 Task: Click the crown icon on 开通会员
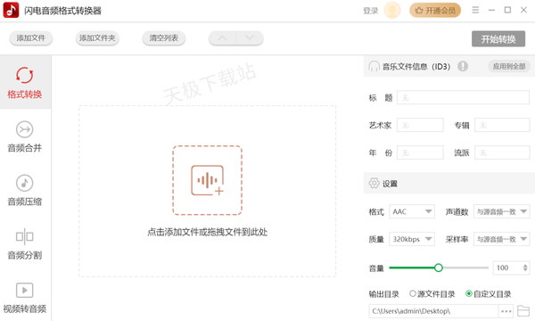[x=419, y=11]
